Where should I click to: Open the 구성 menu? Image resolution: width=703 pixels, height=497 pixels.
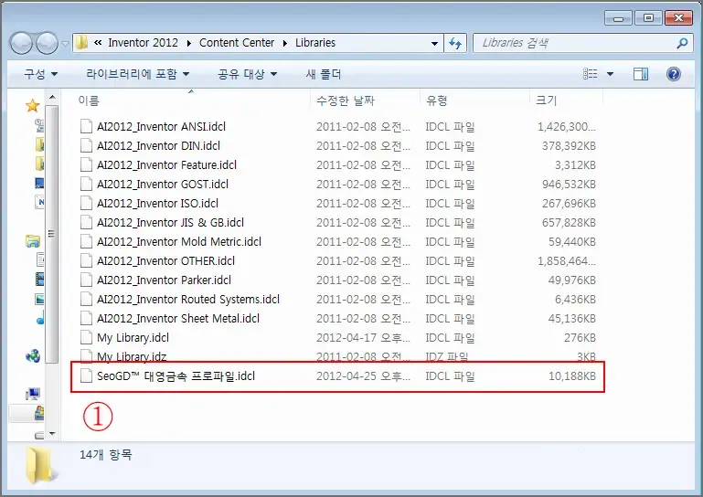pyautogui.click(x=41, y=74)
